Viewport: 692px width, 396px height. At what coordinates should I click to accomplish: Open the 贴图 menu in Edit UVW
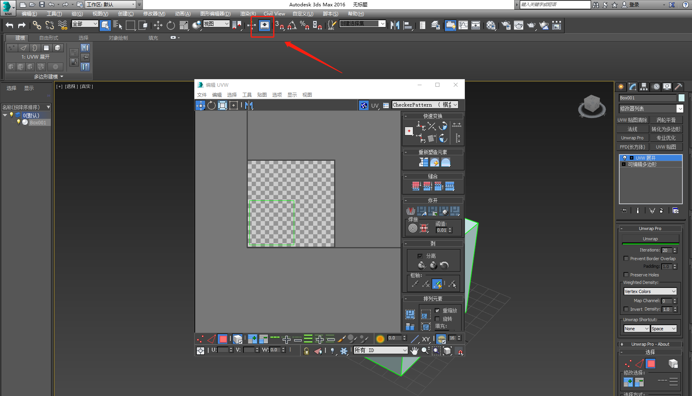(262, 95)
